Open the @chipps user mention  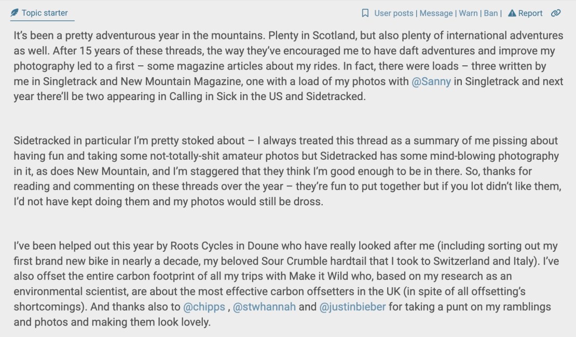click(204, 306)
